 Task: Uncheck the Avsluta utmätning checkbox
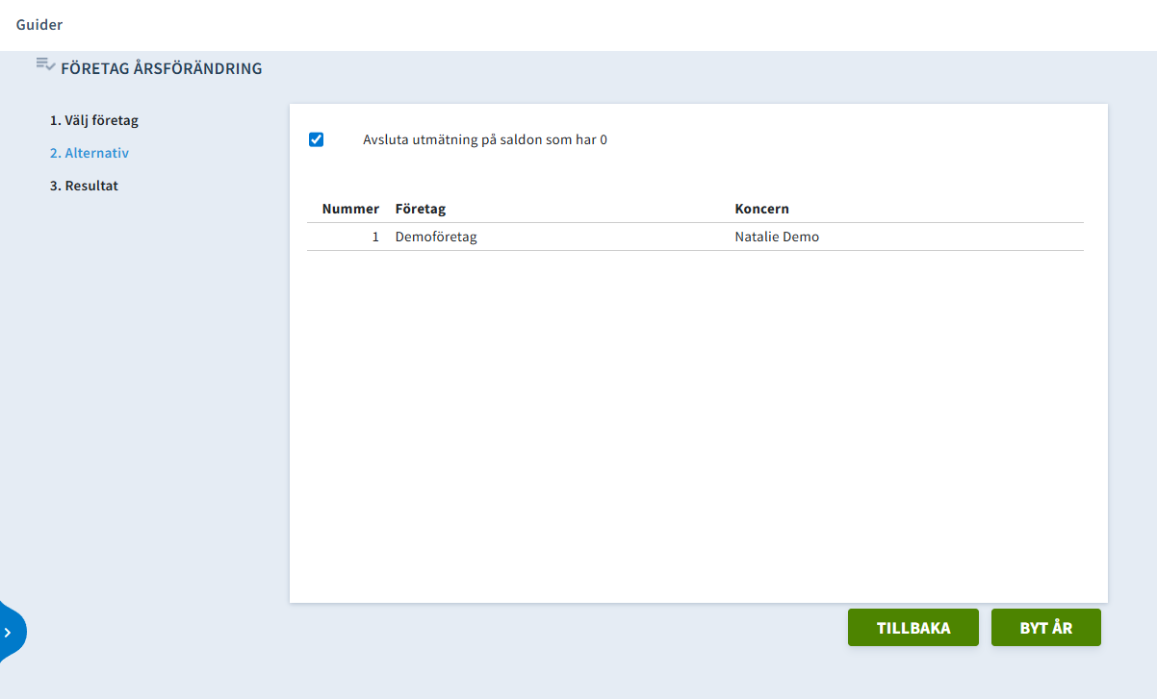(316, 139)
